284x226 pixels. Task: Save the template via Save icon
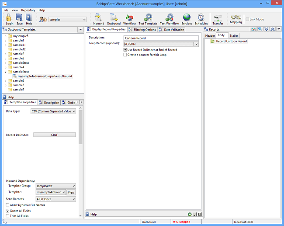[19, 17]
